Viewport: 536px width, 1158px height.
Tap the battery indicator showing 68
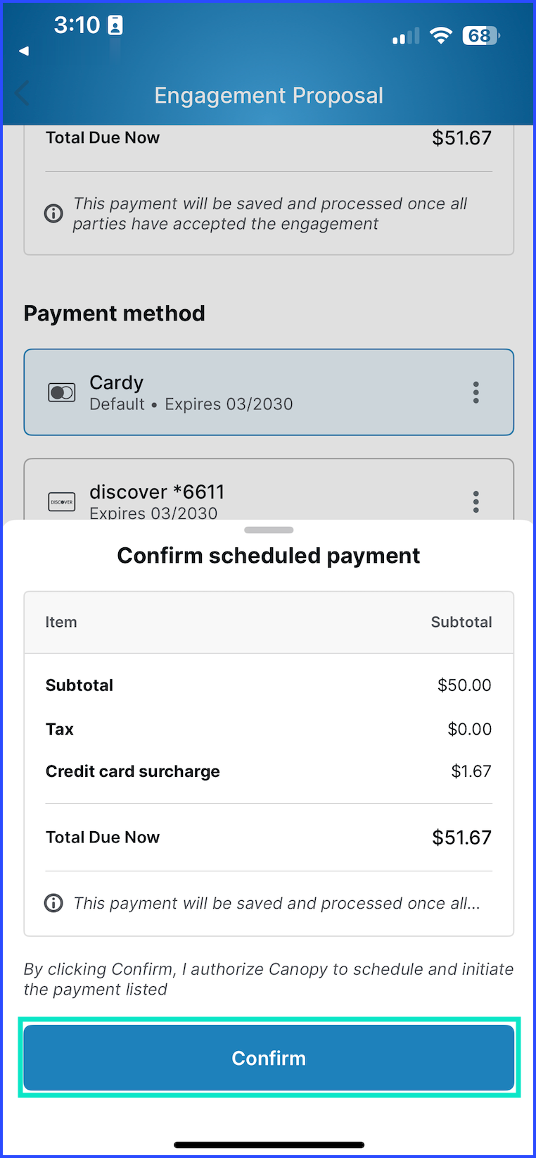click(481, 35)
